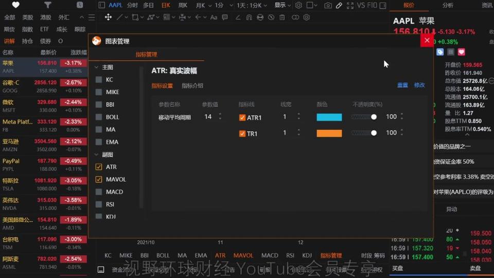Viewport: 494px width, 278px height.
Task: Select the comment bubble annotation tool
Action: pos(225,18)
